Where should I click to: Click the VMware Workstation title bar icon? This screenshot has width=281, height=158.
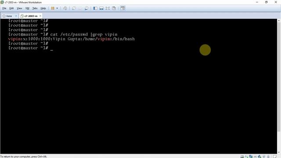point(2,2)
